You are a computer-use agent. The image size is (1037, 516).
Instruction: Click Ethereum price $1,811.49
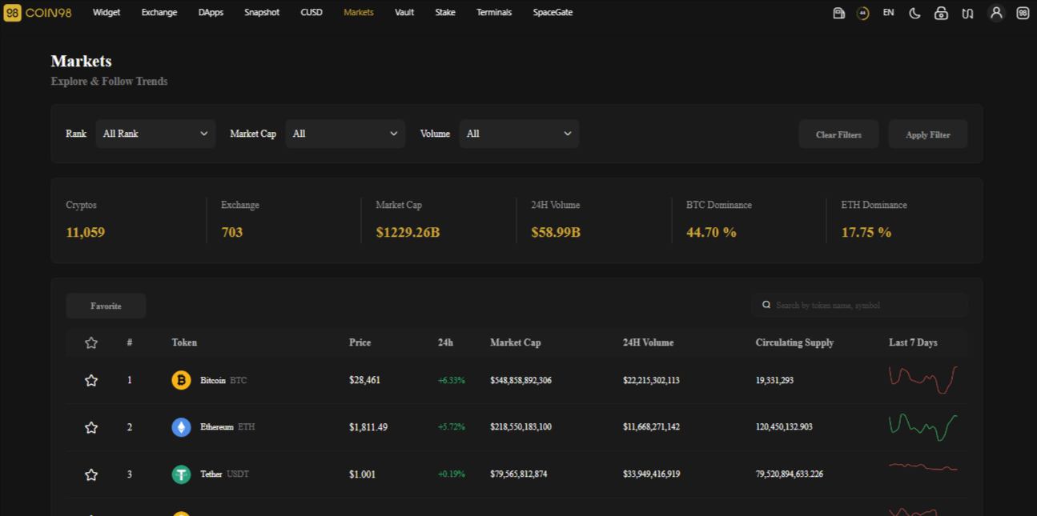(x=368, y=427)
